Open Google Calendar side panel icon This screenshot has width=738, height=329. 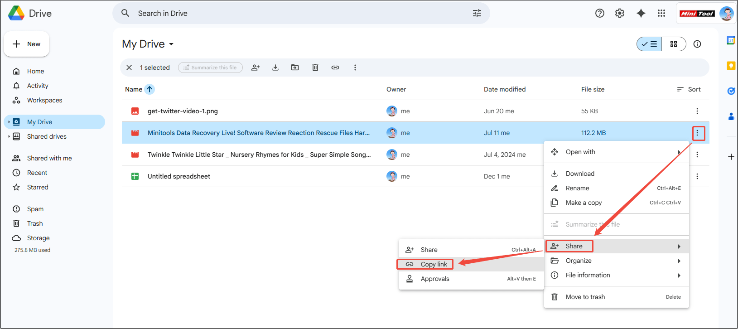coord(731,40)
